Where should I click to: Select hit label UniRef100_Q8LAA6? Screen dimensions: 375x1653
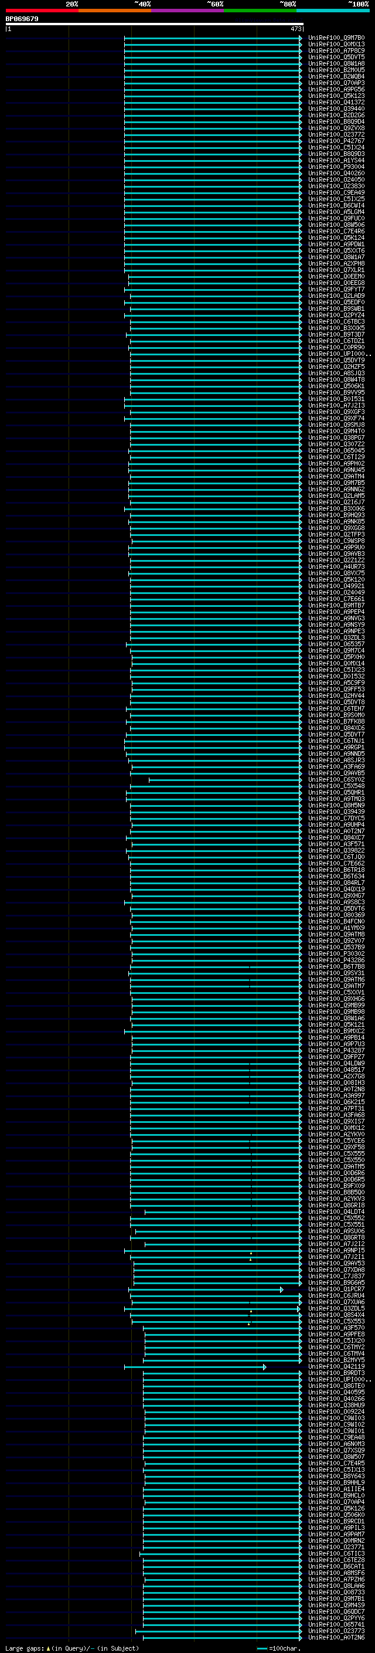click(x=336, y=1586)
